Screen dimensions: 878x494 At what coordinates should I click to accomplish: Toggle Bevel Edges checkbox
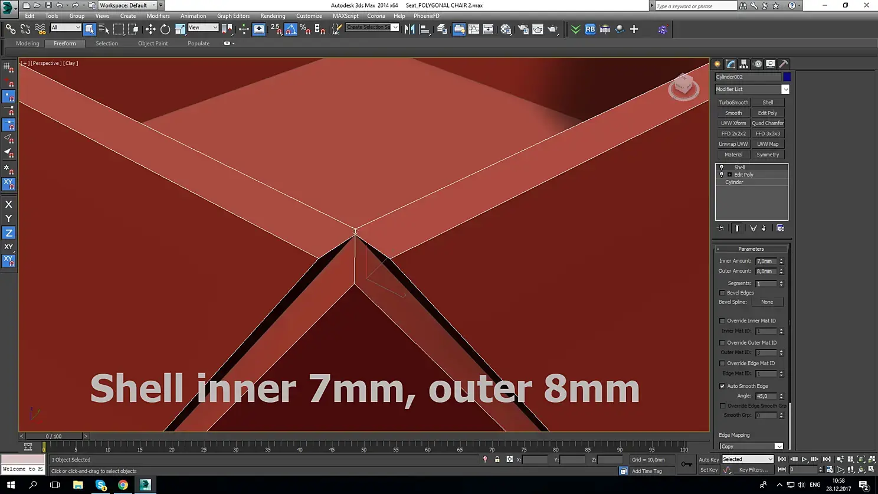[722, 293]
